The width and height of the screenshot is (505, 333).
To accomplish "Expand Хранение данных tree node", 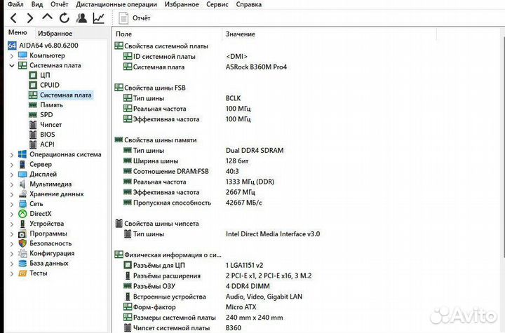I will pos(12,194).
